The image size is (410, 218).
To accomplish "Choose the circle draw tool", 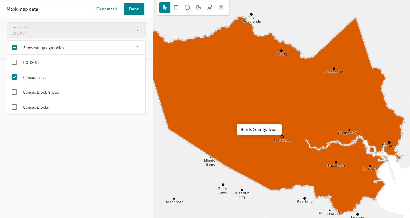I will click(x=187, y=7).
